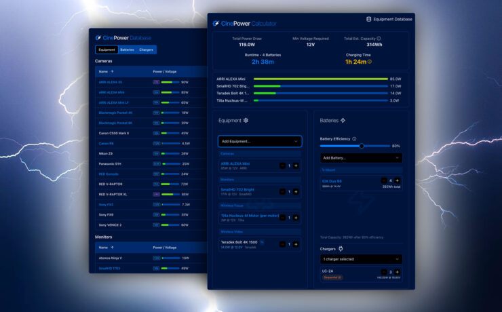Decrease Teradek Bolt 4K 1500 quantity
Image resolution: width=502 pixels, height=312 pixels.
[282, 244]
